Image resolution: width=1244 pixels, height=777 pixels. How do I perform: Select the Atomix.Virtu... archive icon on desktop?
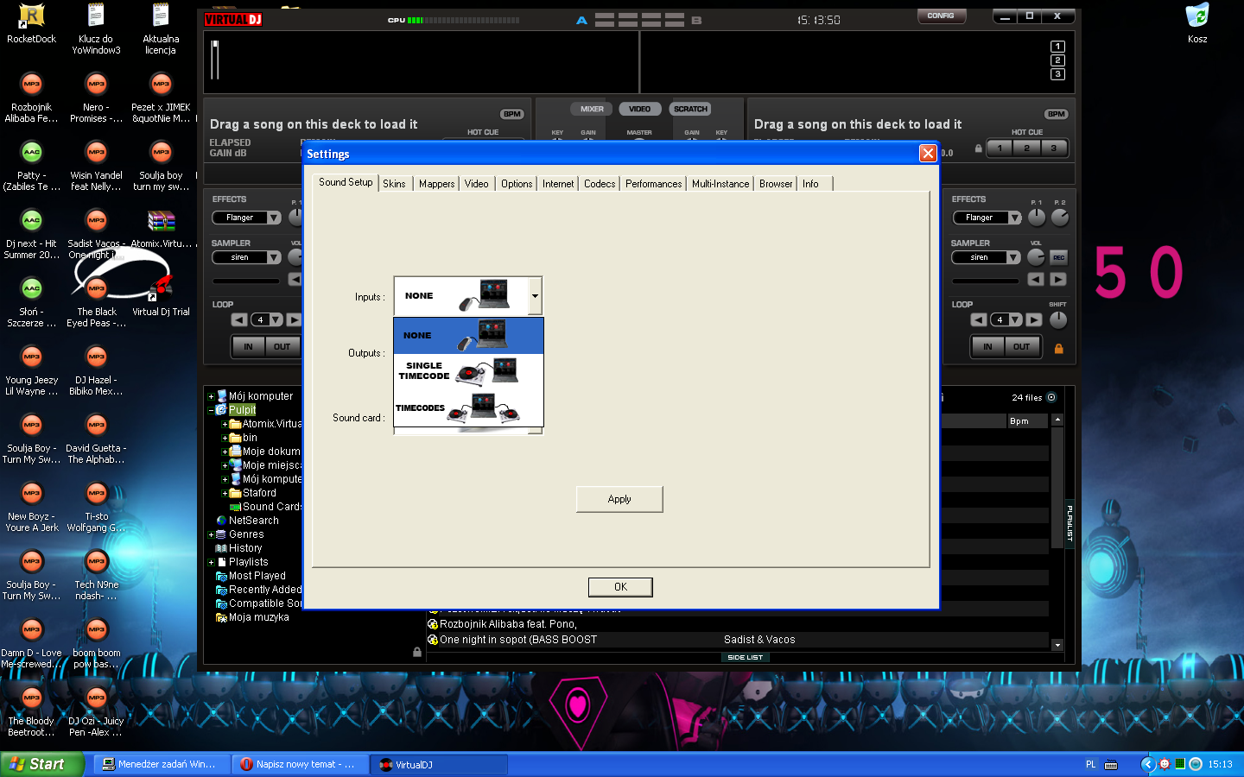coord(162,228)
